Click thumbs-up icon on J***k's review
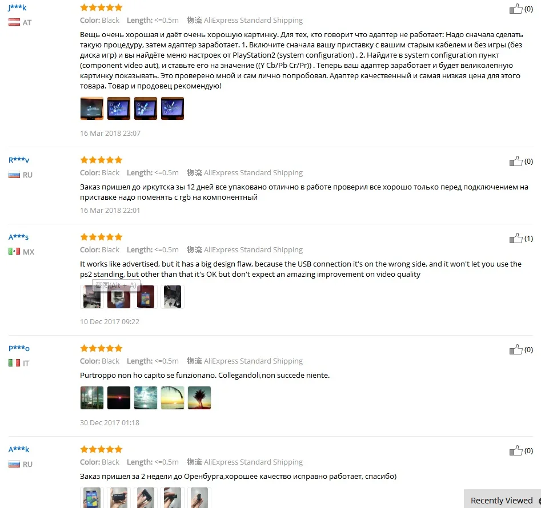 click(x=516, y=9)
